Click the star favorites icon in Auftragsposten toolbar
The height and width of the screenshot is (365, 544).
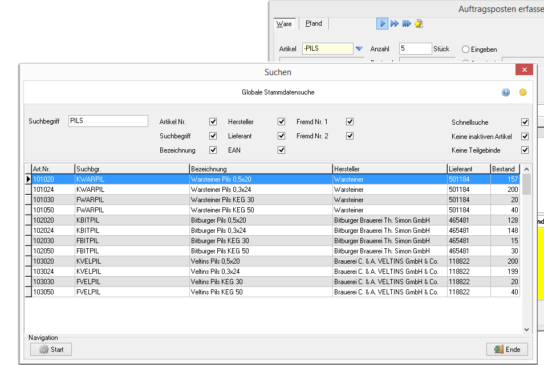click(419, 23)
